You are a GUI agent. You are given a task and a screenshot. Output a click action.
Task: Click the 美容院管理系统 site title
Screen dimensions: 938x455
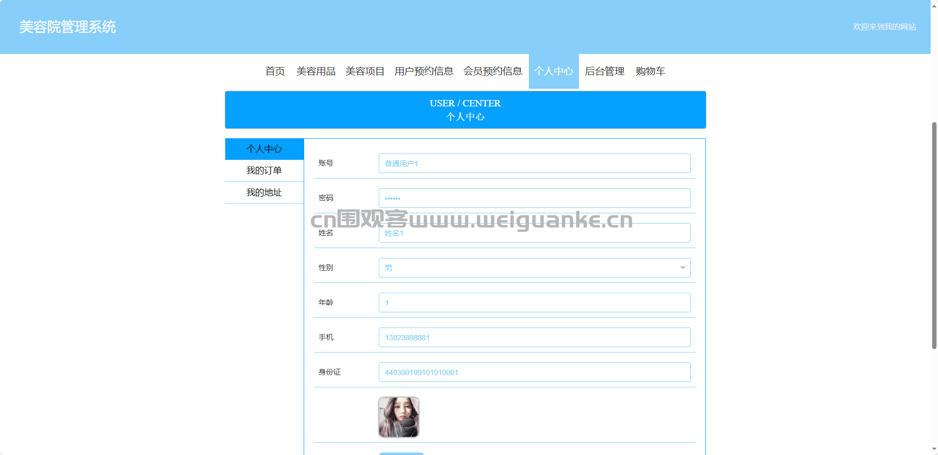pyautogui.click(x=68, y=27)
